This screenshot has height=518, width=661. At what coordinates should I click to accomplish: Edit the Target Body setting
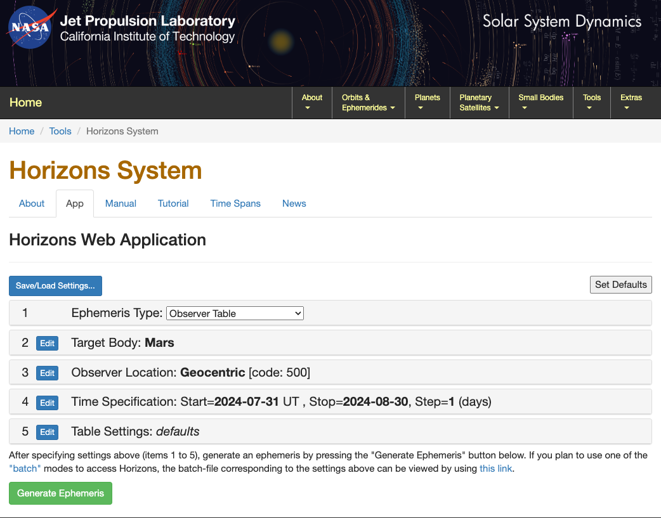47,343
